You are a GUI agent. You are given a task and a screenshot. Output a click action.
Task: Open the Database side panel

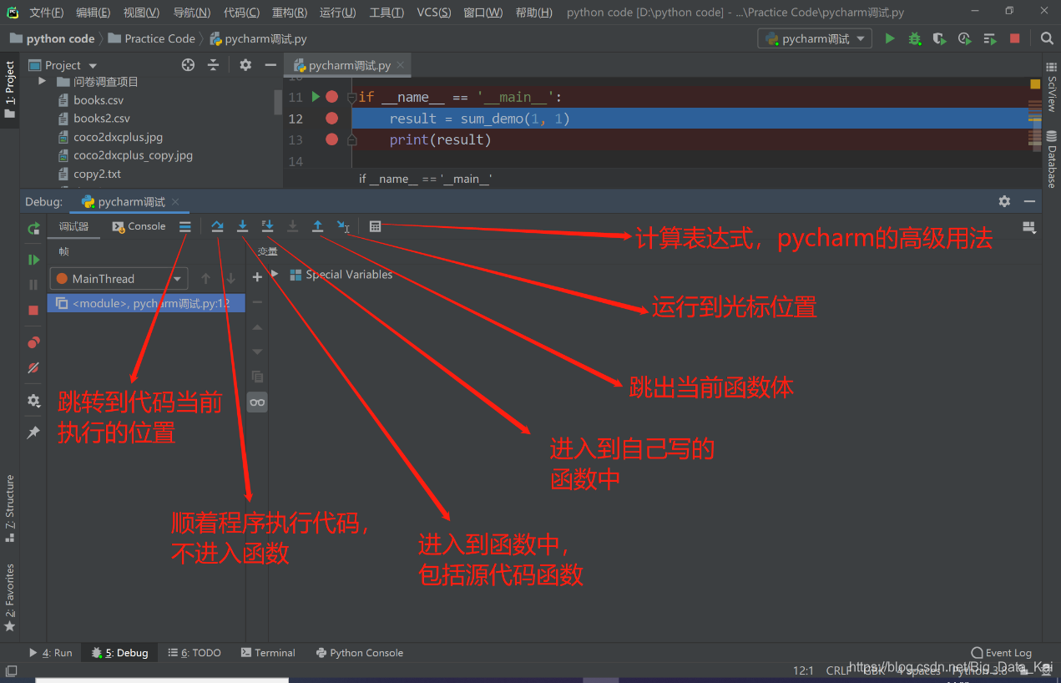coord(1052,159)
